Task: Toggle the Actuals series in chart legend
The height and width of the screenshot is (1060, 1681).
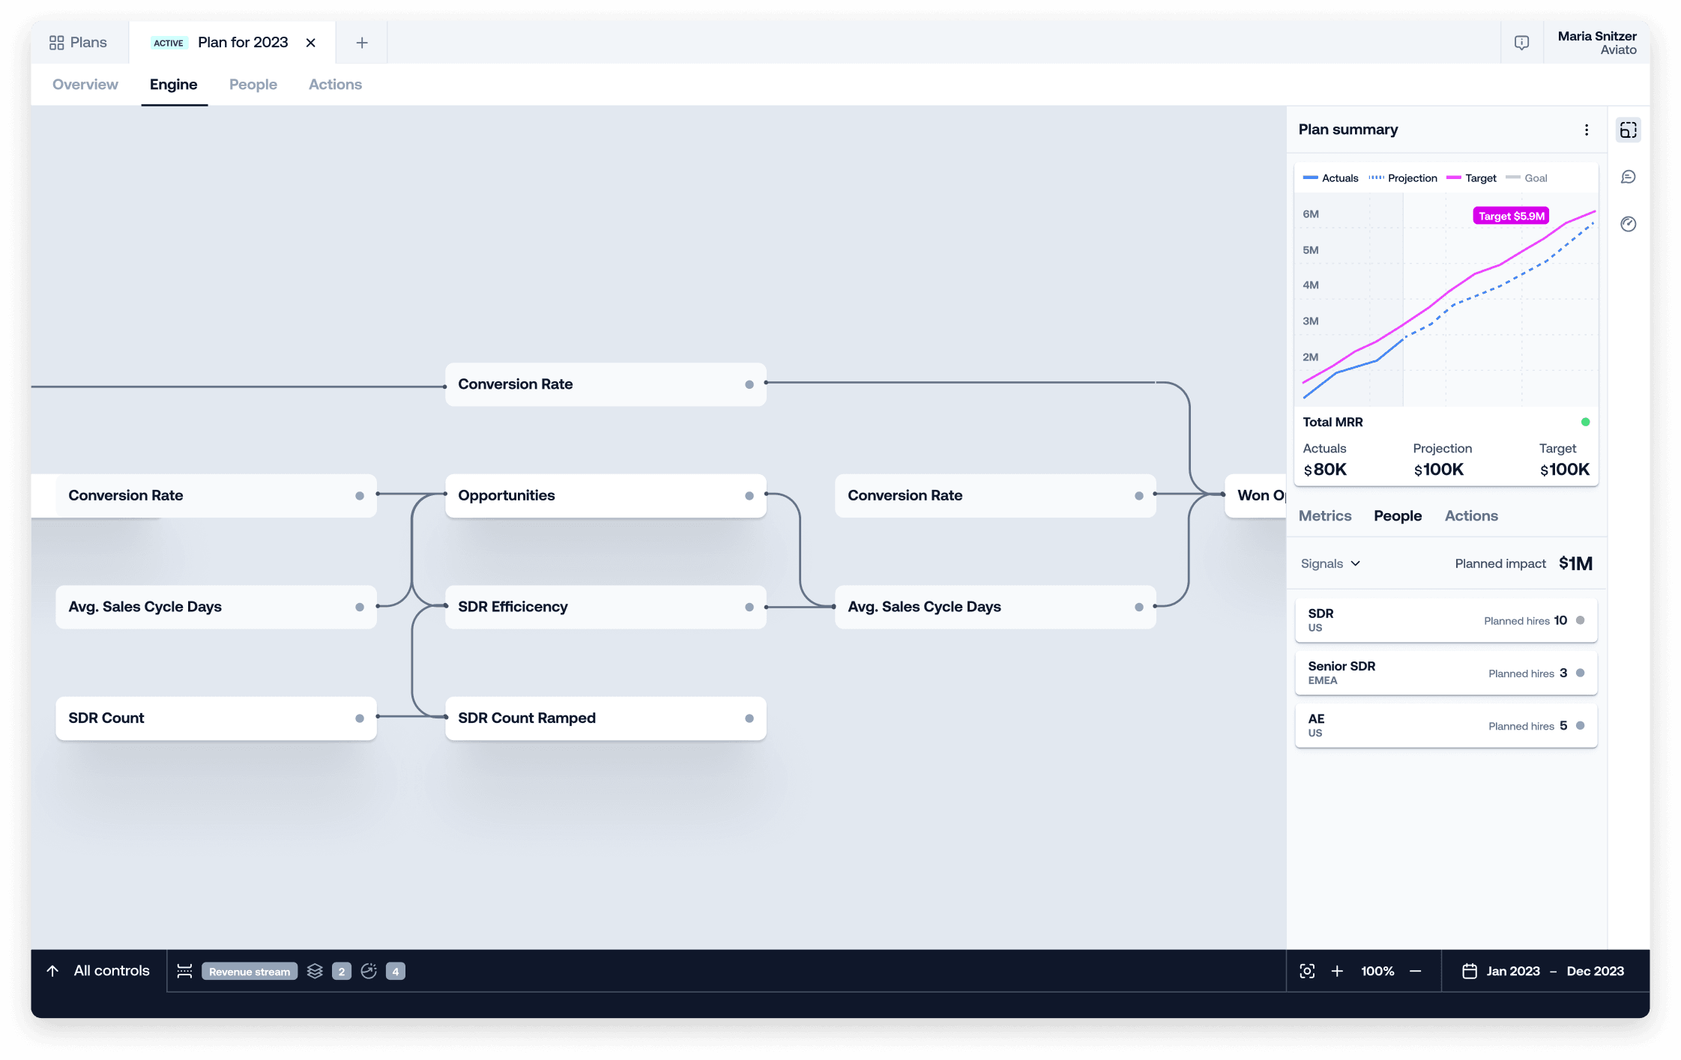Action: point(1330,178)
